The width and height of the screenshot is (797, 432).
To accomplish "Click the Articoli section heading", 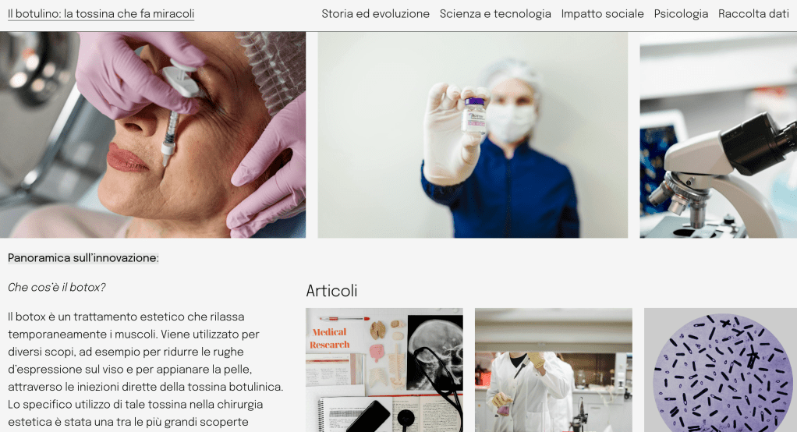I will click(331, 291).
